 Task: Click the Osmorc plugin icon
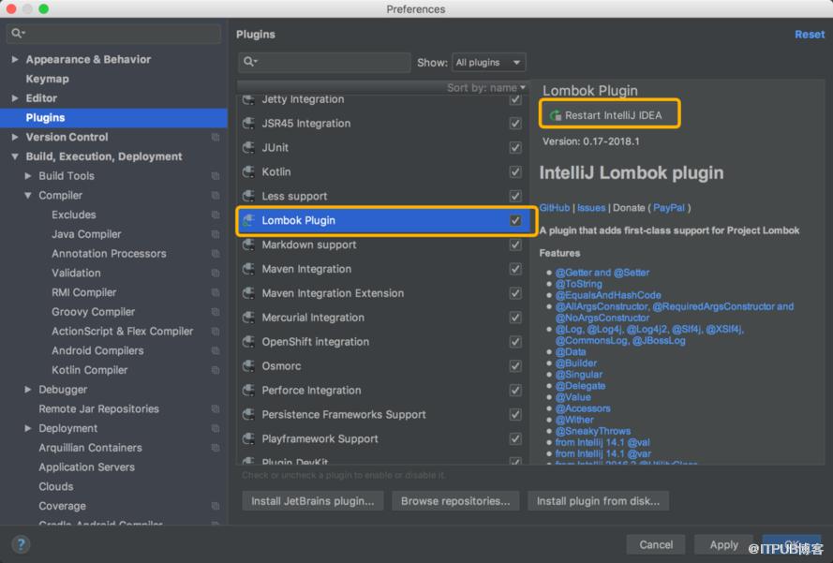248,366
